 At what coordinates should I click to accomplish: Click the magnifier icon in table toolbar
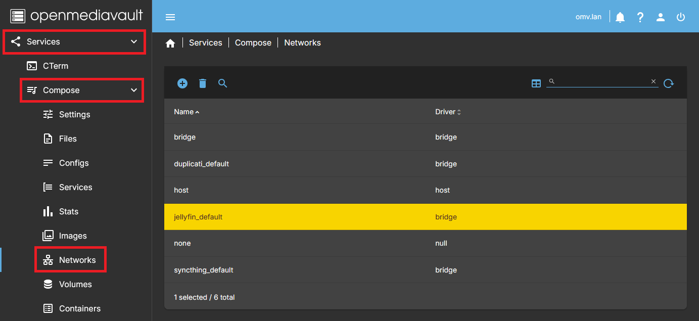[223, 83]
